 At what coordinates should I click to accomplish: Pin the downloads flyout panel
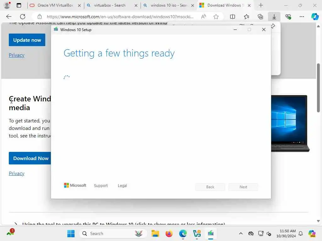[x=273, y=26]
